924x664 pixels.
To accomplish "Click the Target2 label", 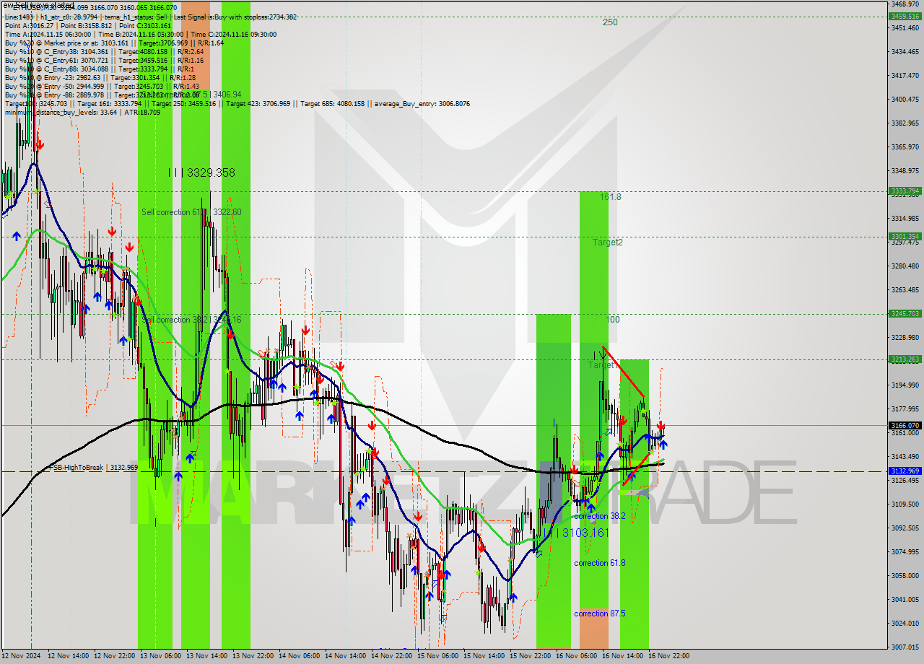I will (607, 243).
